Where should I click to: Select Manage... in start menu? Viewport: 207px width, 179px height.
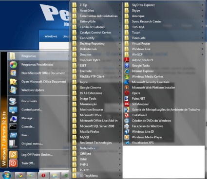tap(38, 118)
